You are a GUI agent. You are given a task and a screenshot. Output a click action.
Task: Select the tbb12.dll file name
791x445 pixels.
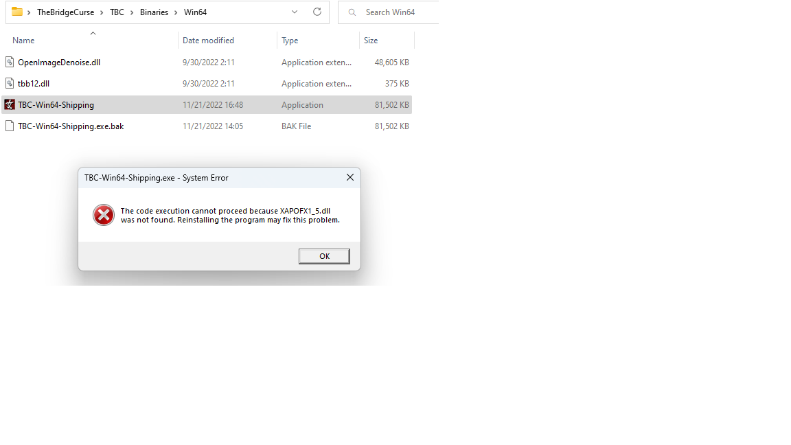click(x=34, y=84)
